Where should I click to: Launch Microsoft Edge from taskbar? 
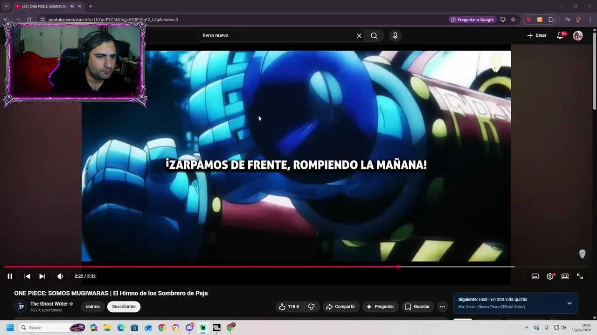[x=121, y=328]
